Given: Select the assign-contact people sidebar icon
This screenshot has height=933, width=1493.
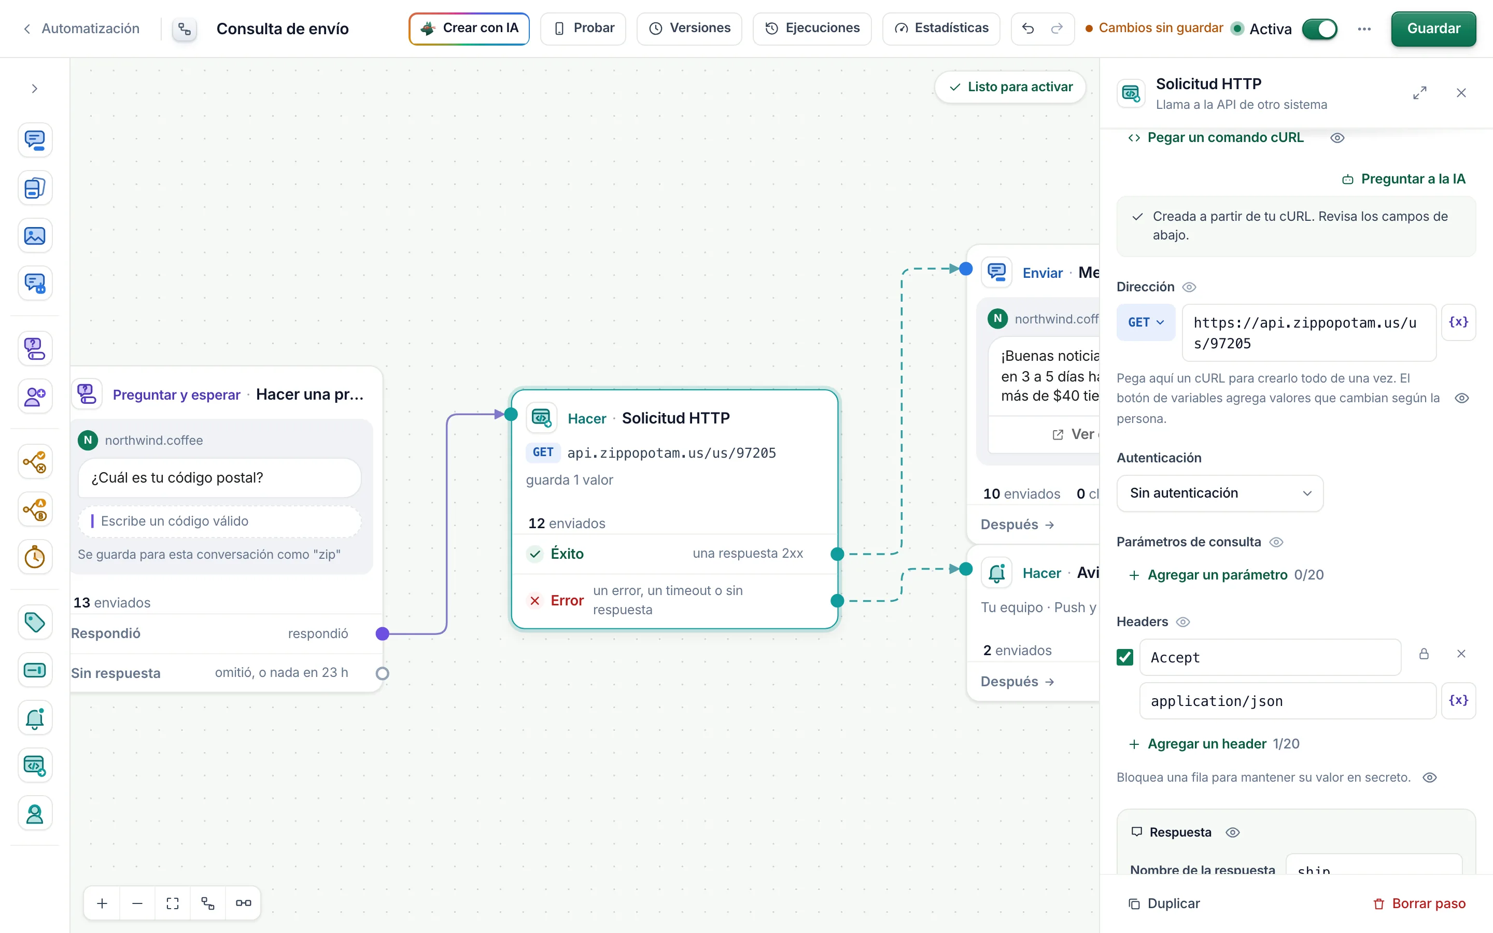Looking at the screenshot, I should (x=35, y=396).
